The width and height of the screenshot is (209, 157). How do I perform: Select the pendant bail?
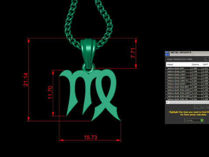click(88, 53)
